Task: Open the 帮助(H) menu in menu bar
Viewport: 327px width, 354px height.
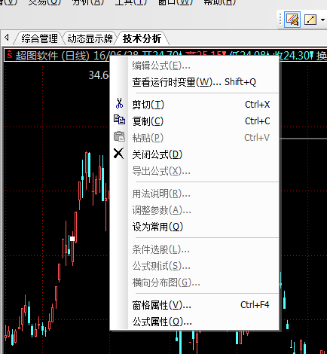Action: click(219, 2)
